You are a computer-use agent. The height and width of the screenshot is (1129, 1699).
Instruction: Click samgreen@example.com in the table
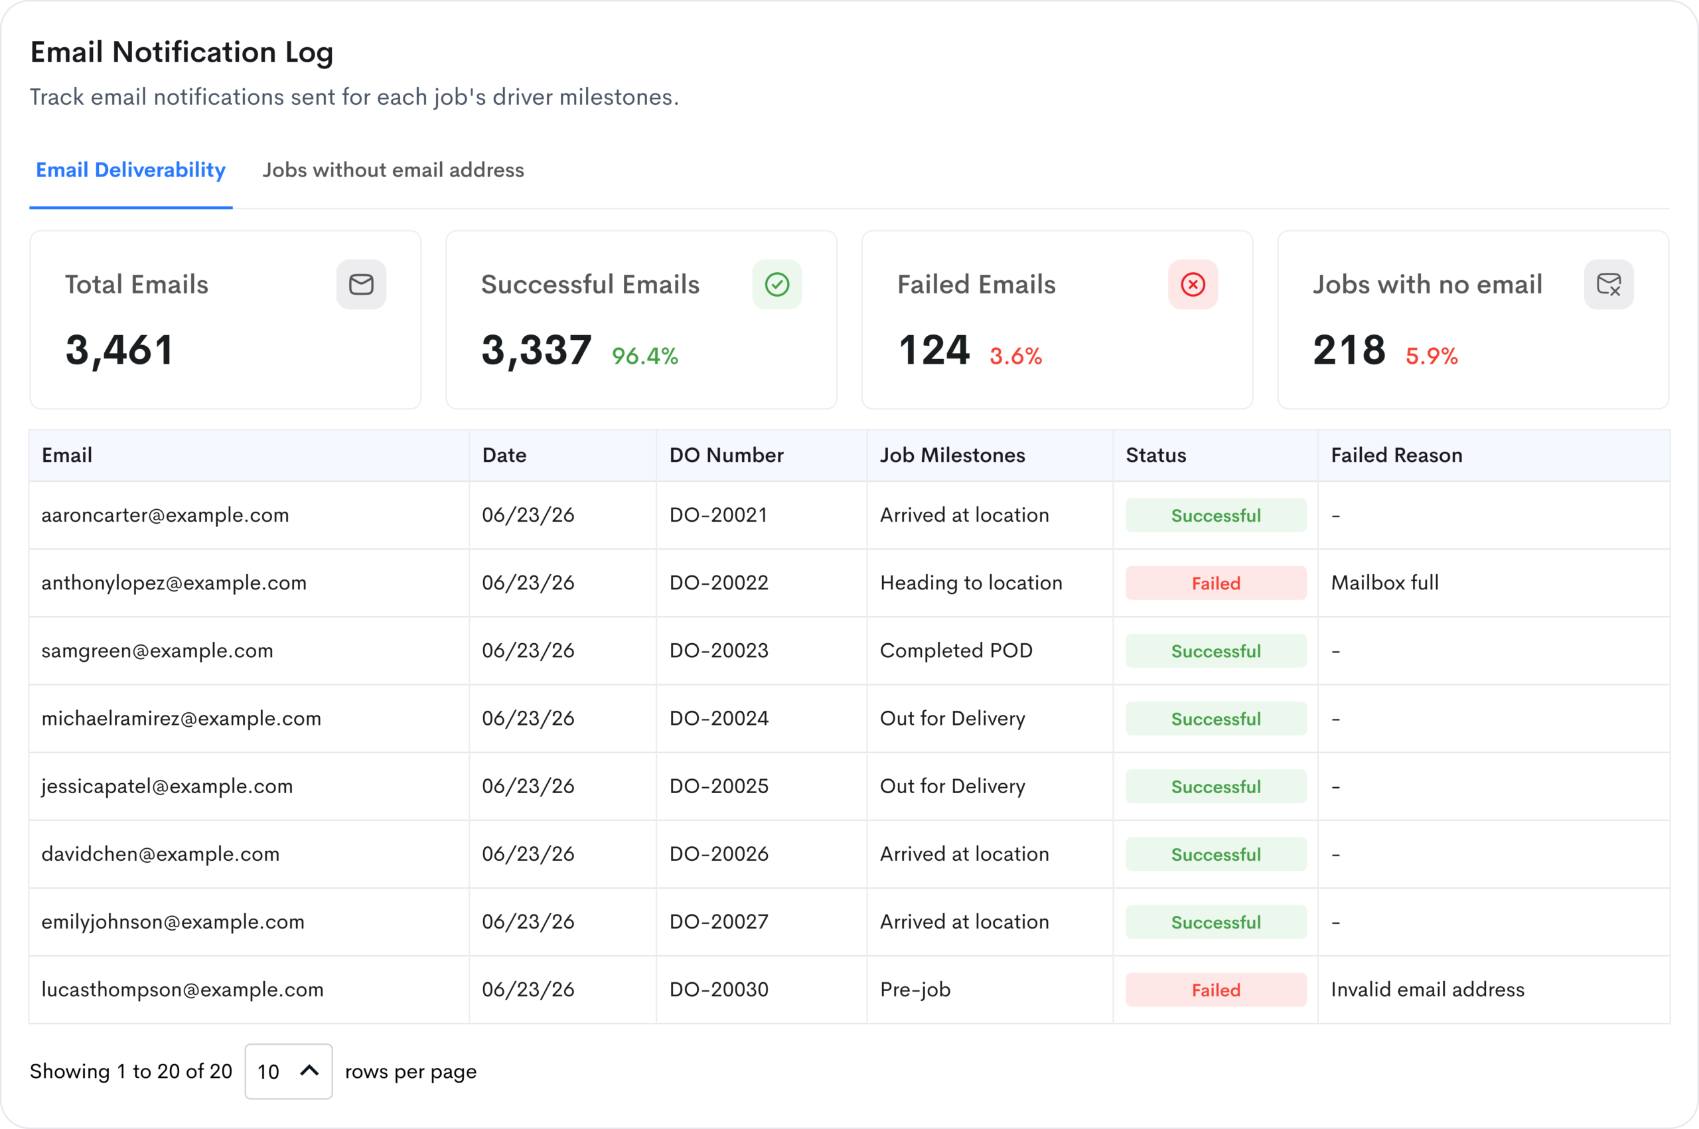coord(158,651)
